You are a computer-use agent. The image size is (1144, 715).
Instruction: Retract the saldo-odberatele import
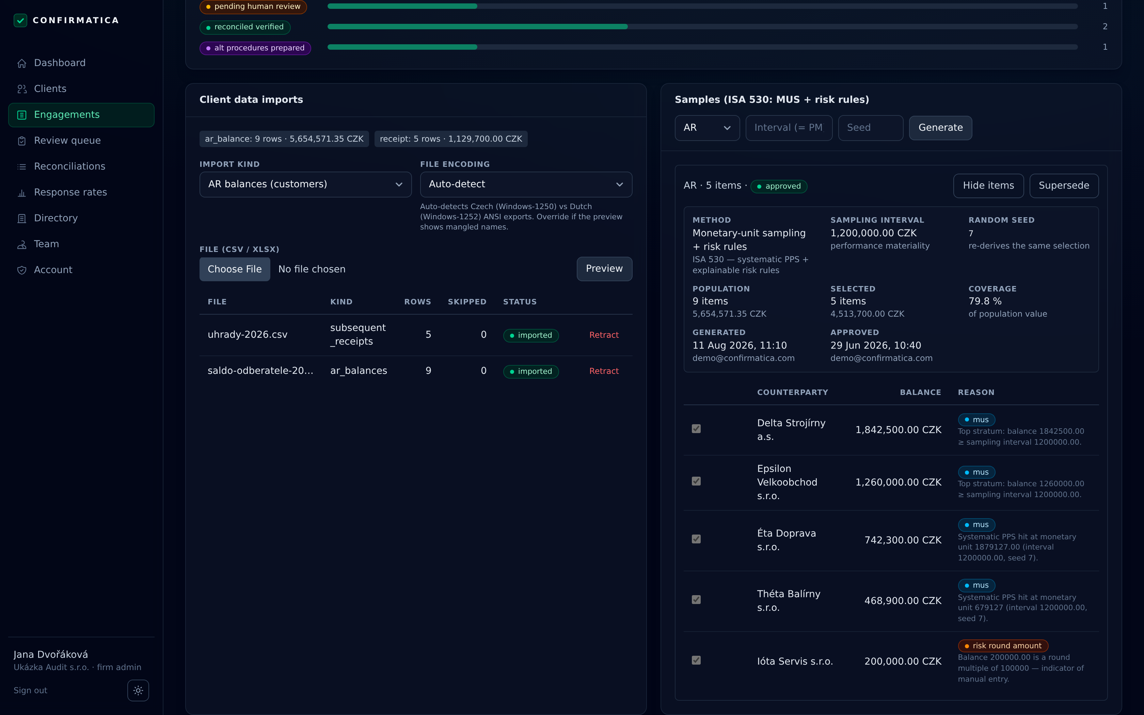click(x=604, y=371)
